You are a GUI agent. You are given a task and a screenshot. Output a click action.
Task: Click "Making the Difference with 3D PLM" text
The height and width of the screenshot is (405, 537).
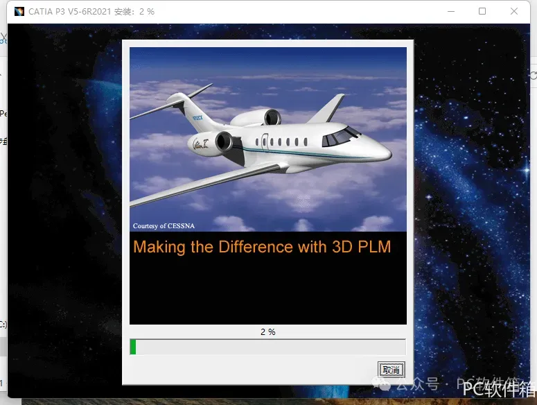coord(262,247)
